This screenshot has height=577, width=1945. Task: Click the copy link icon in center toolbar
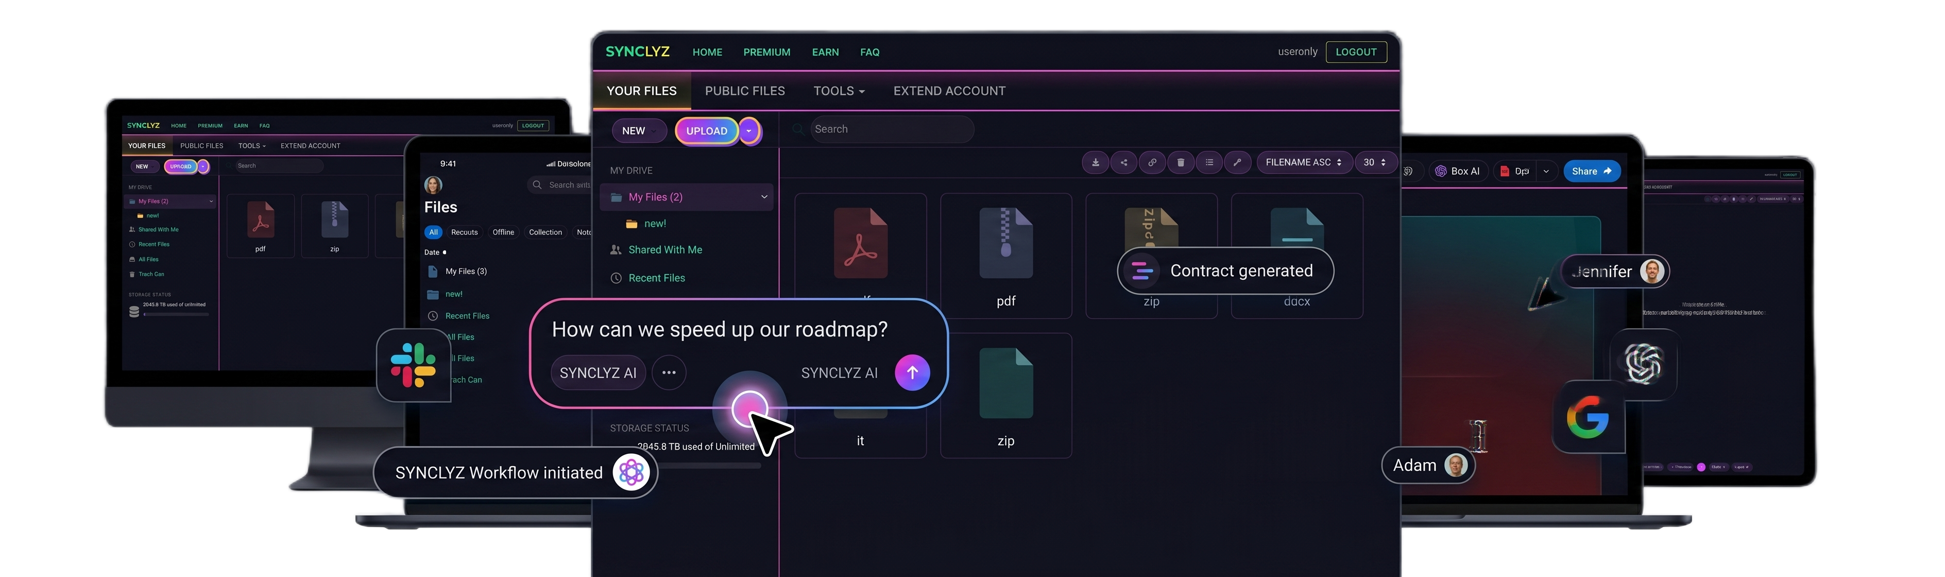1152,162
